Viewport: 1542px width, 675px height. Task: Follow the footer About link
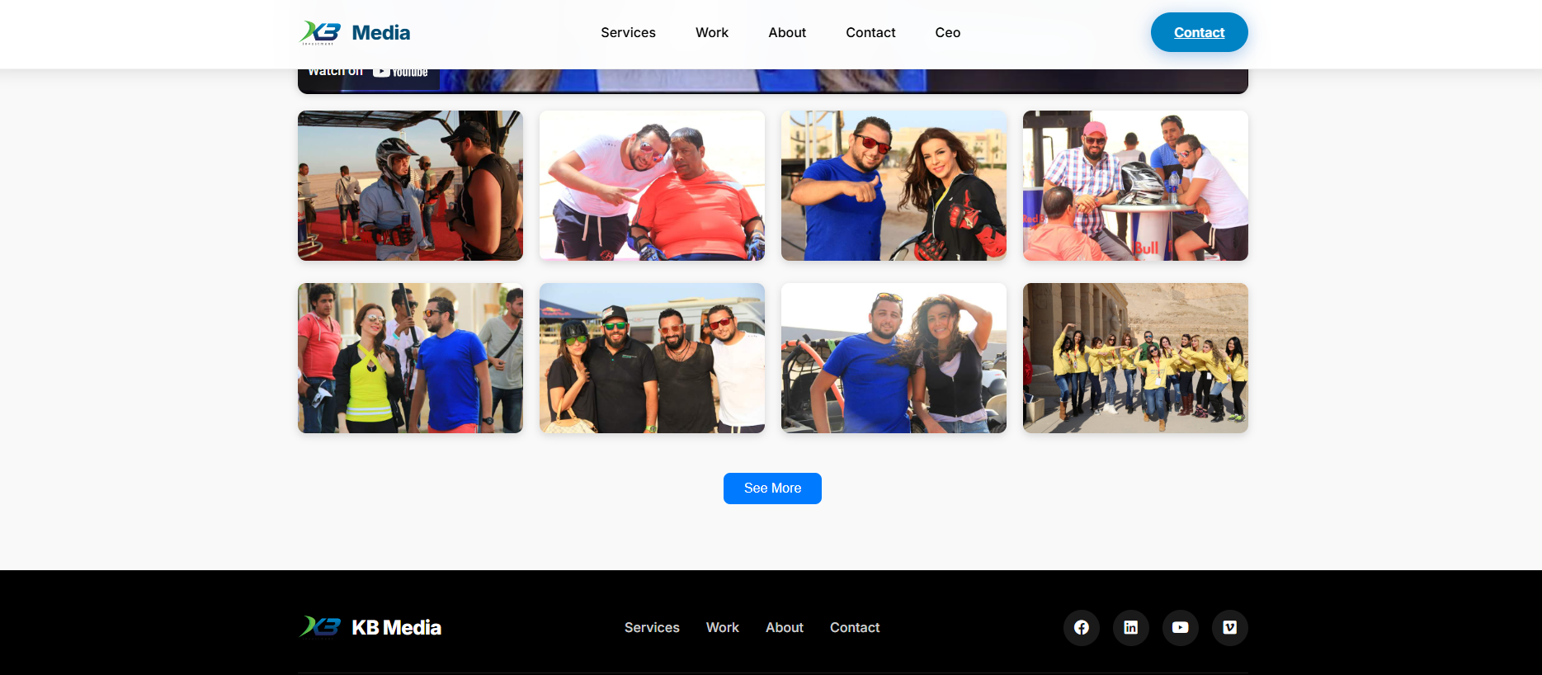pos(784,628)
